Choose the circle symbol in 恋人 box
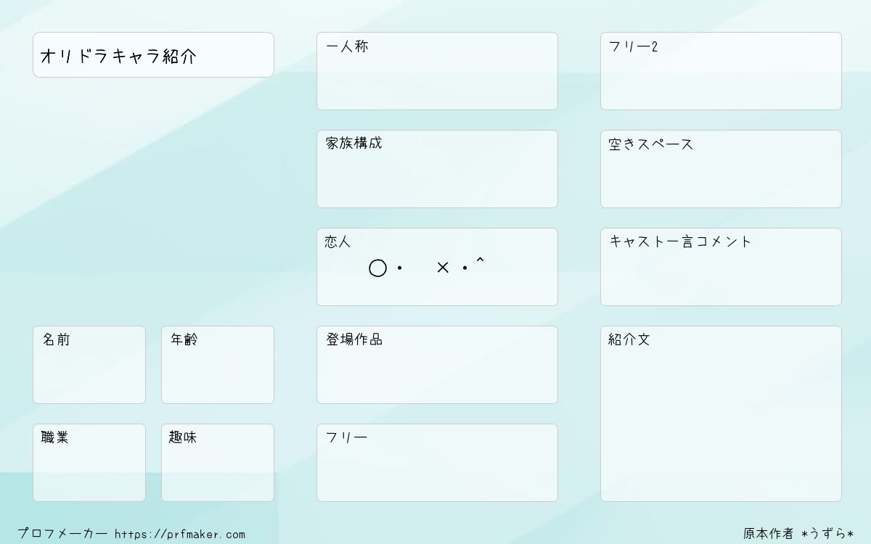Viewport: 871px width, 544px height. point(377,268)
